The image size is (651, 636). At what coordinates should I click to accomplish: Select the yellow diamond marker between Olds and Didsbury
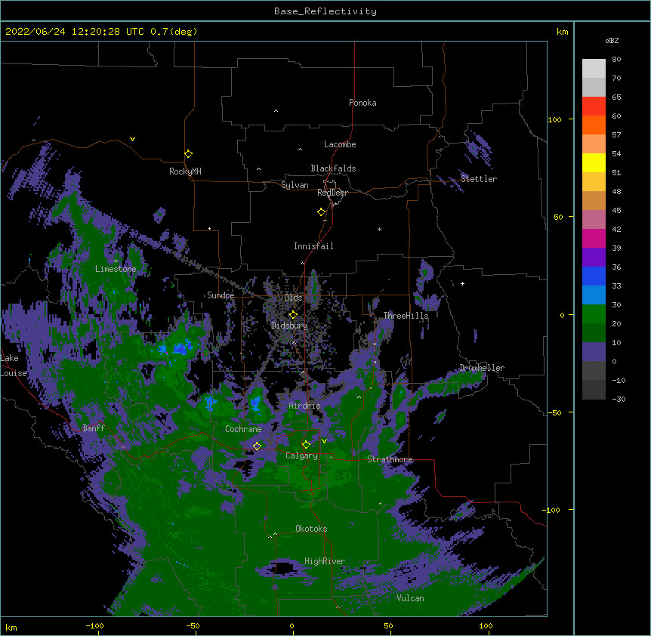[x=294, y=315]
